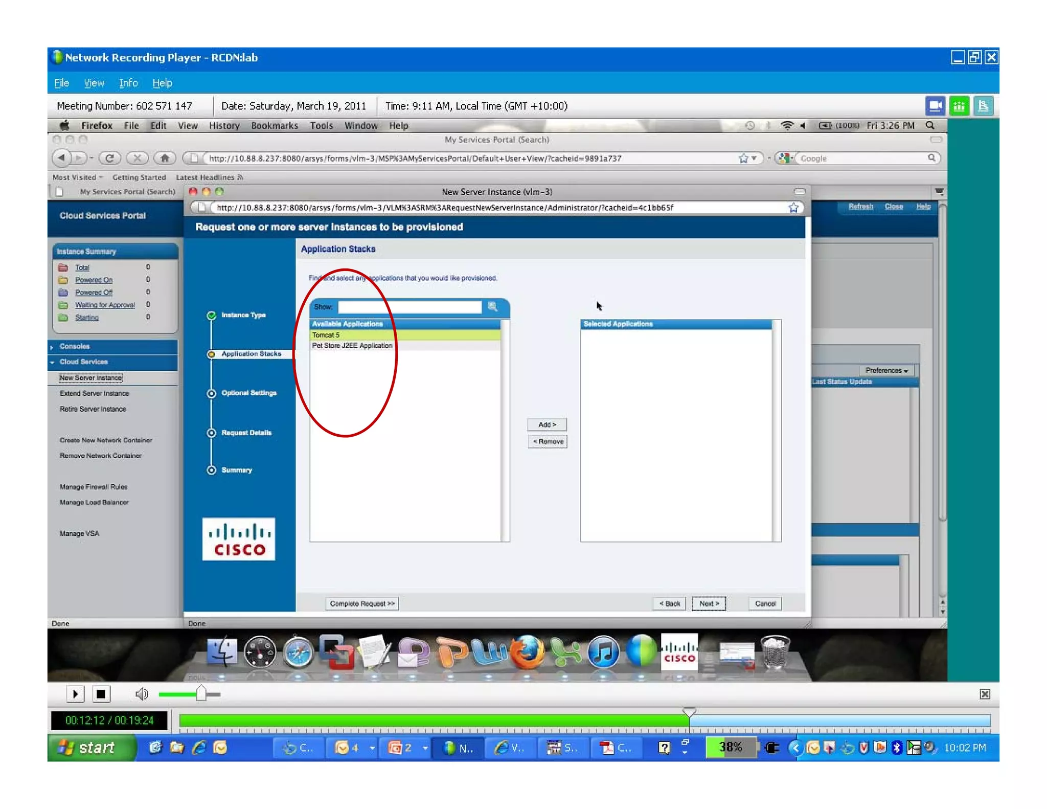Select the Instance Type wizard step
Image resolution: width=1047 pixels, height=809 pixels.
(243, 315)
